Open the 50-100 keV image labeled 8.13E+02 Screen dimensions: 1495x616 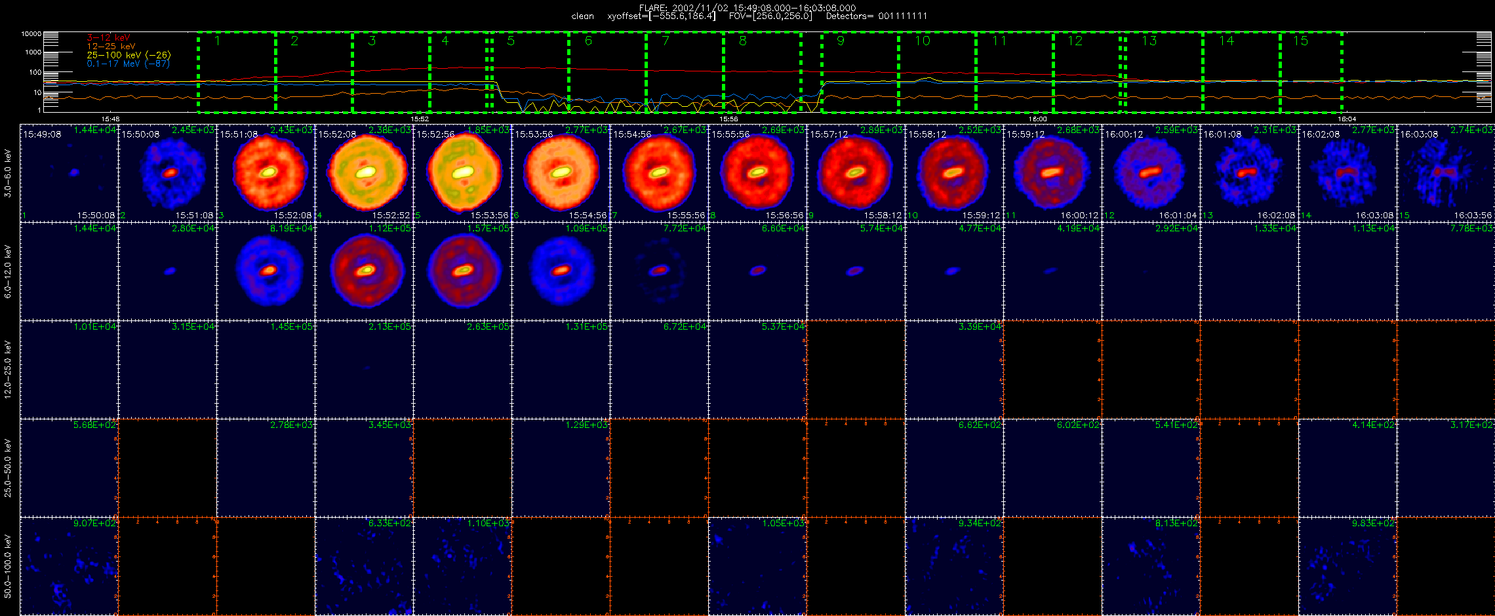point(1151,566)
